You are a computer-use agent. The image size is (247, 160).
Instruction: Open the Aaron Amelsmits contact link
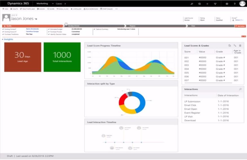[x=32, y=29]
